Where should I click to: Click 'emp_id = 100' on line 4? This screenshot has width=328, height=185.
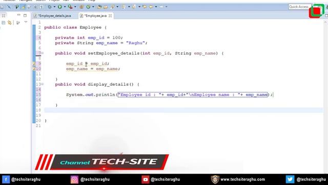pos(104,38)
